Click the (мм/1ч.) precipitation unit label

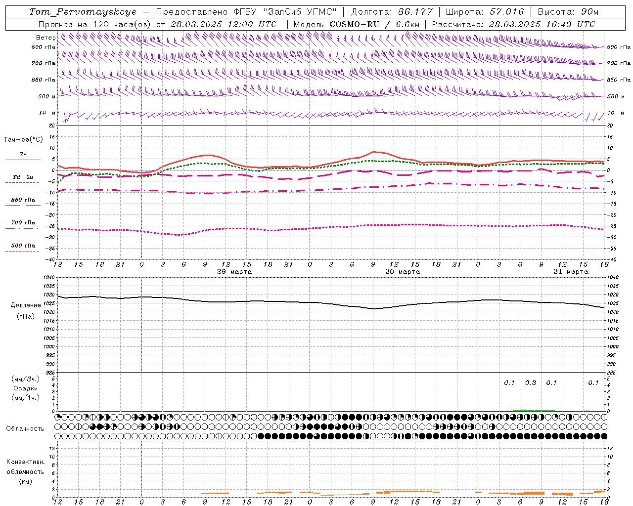pyautogui.click(x=26, y=398)
